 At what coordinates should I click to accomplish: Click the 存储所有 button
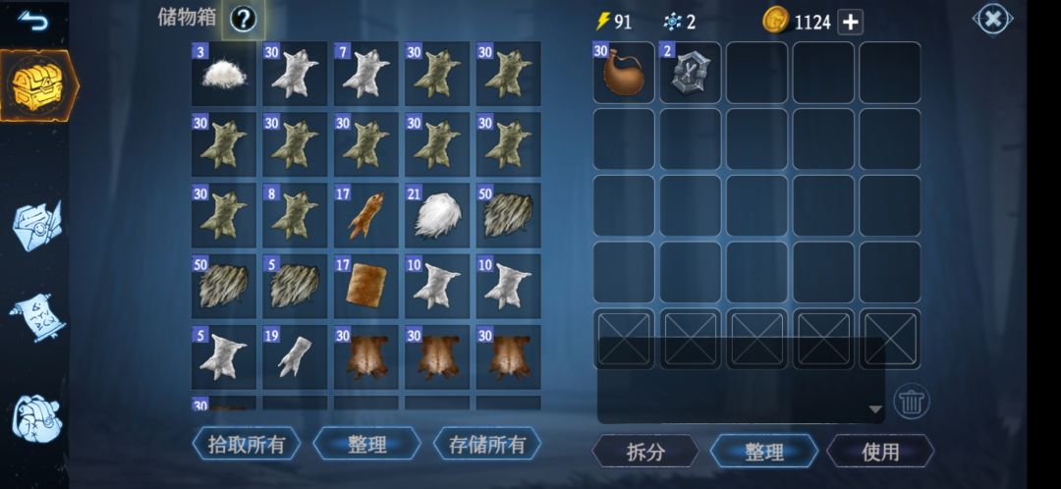(487, 444)
